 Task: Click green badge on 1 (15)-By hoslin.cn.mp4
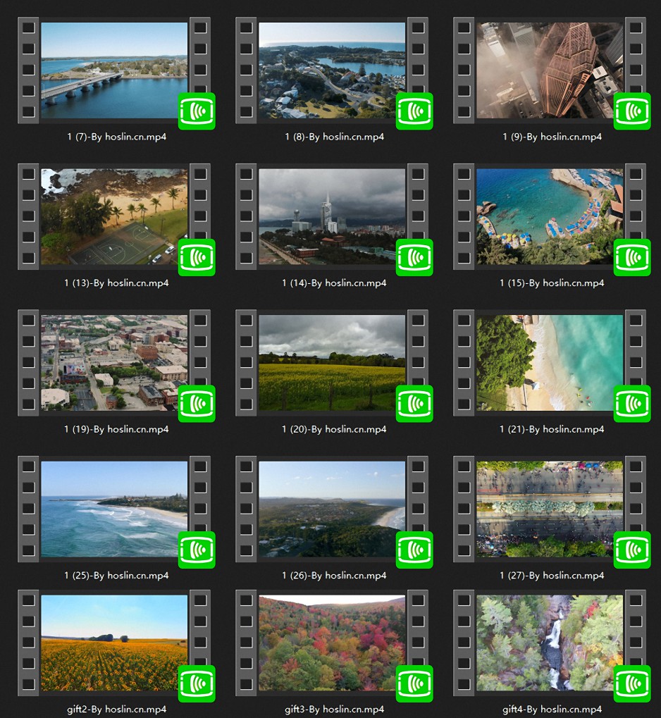[632, 257]
